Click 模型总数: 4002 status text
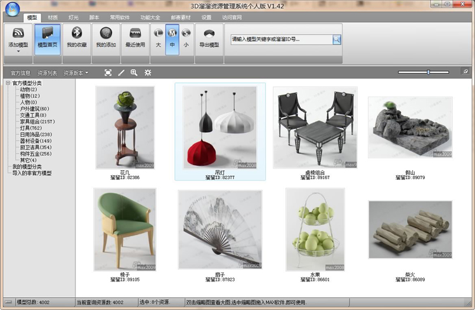475x310 pixels. pos(33,302)
